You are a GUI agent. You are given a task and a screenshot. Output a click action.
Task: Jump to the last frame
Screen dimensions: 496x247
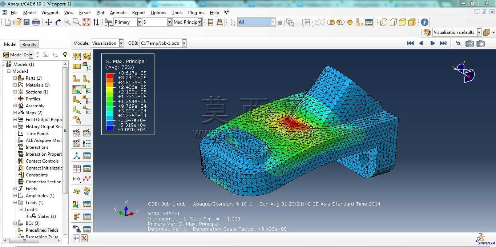[x=443, y=43]
